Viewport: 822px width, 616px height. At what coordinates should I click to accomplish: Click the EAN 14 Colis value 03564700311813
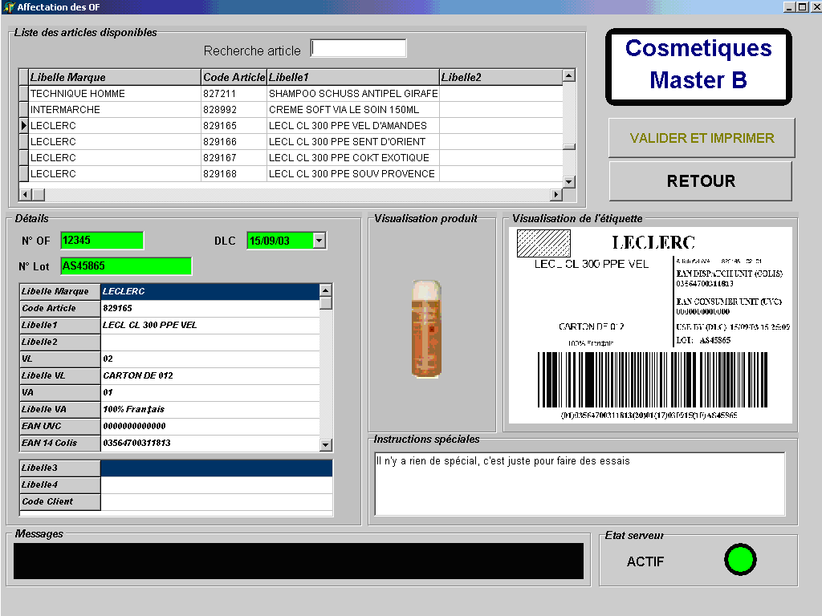point(210,443)
